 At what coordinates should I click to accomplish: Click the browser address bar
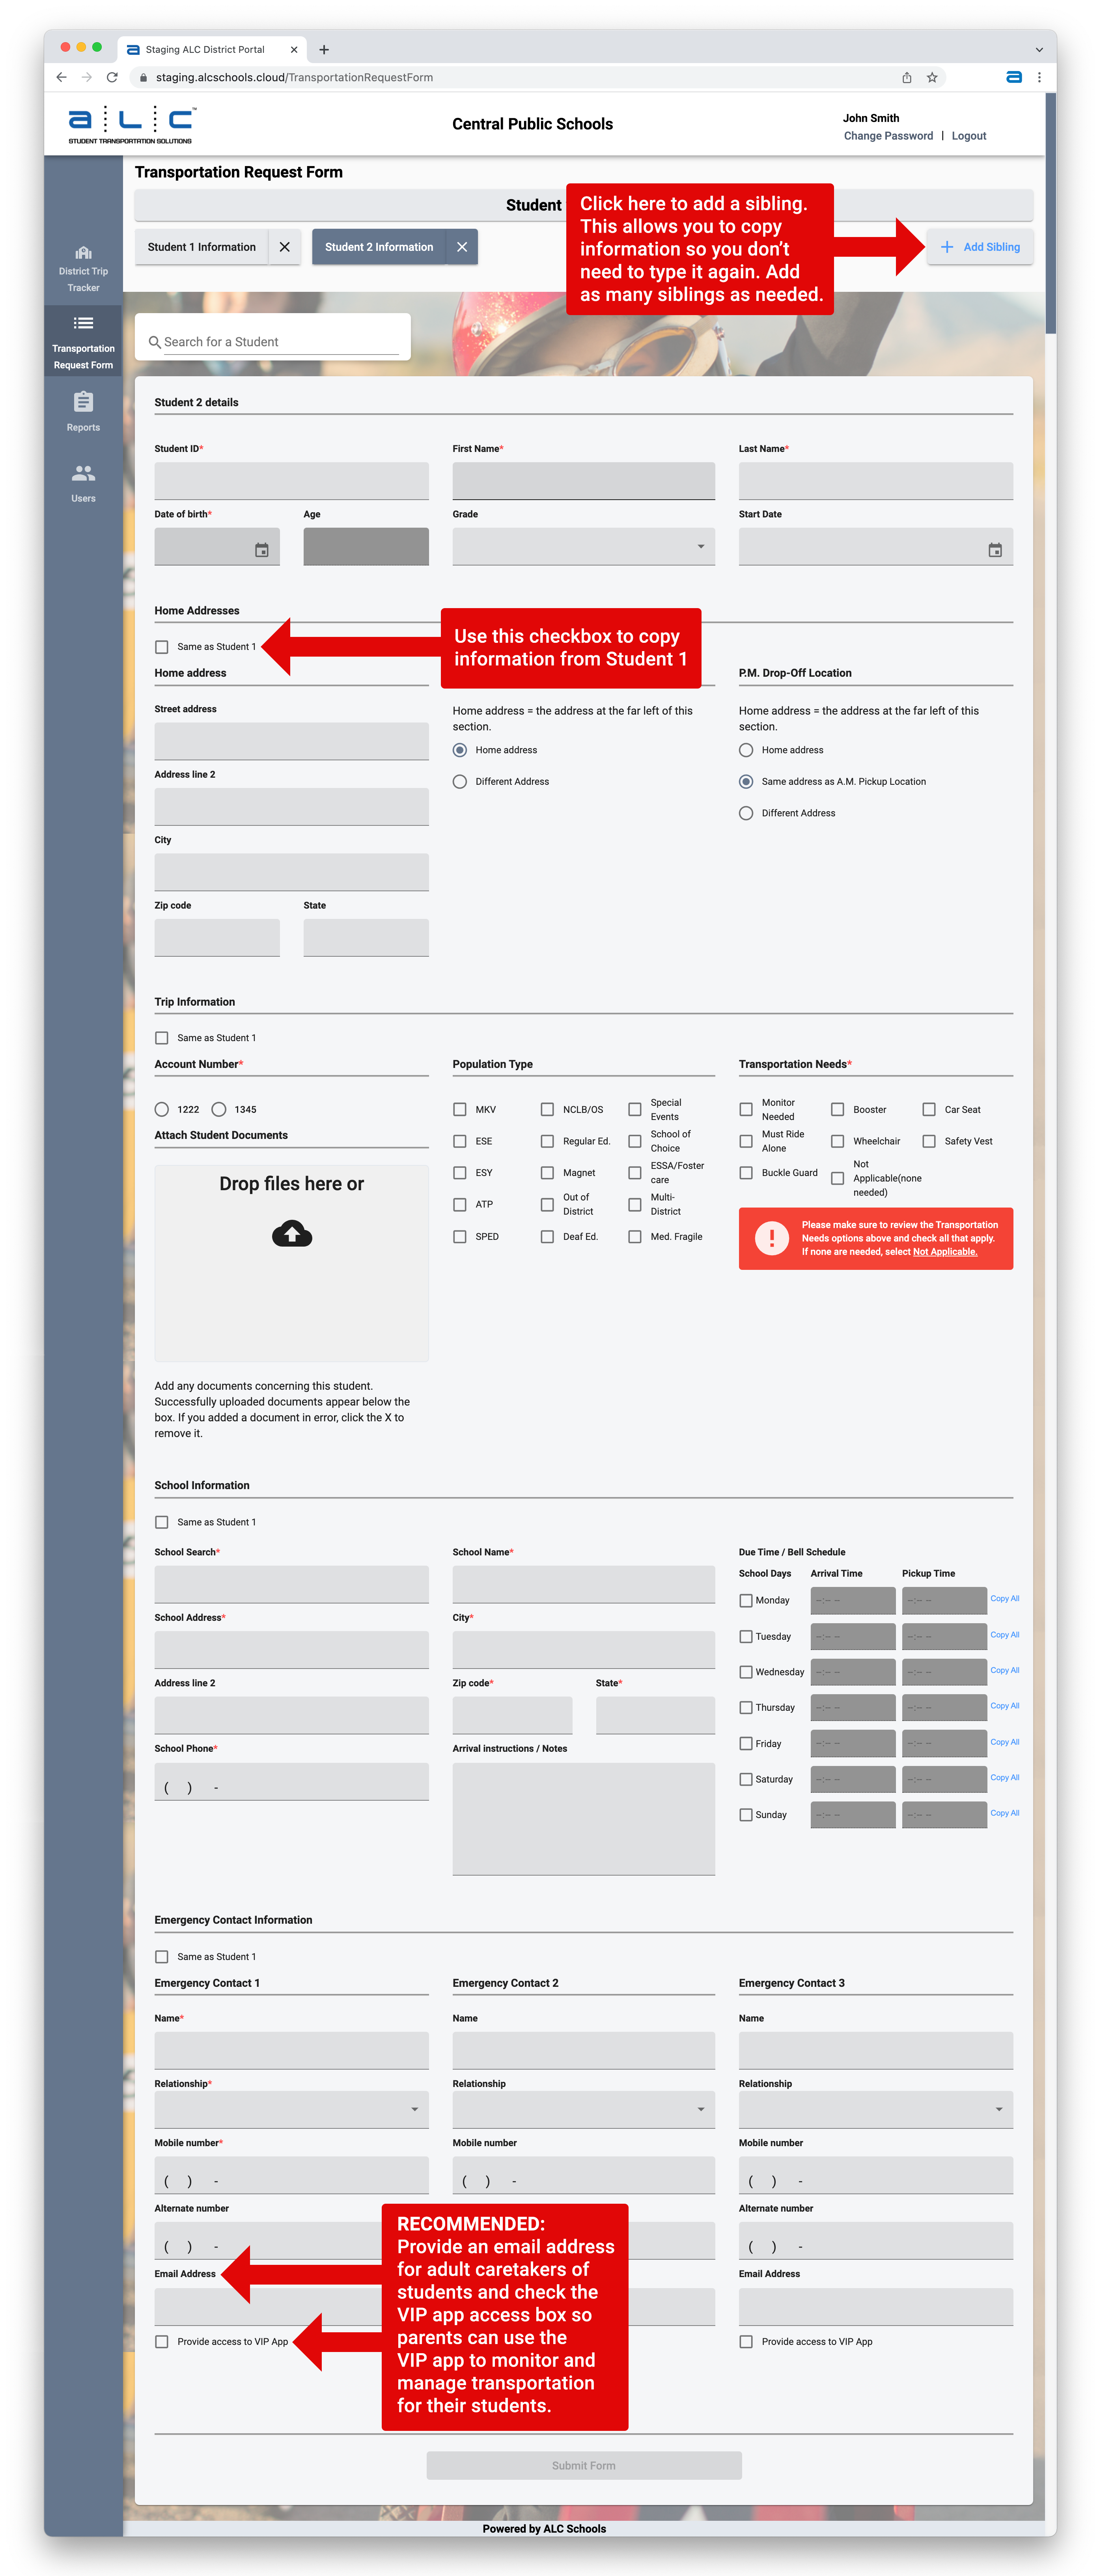pyautogui.click(x=520, y=77)
